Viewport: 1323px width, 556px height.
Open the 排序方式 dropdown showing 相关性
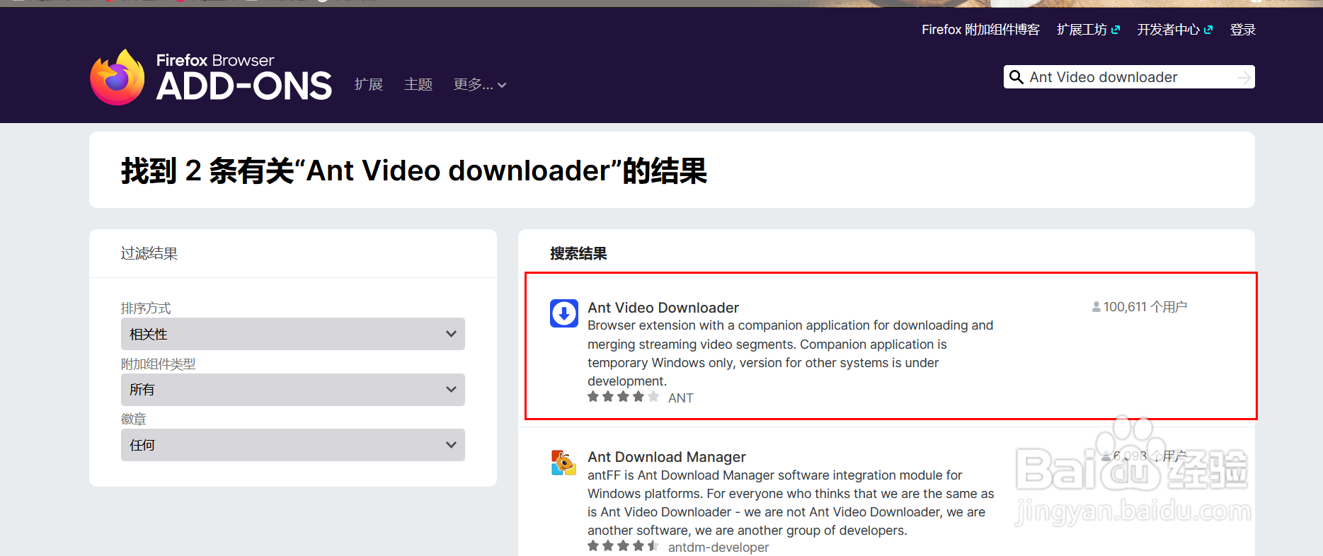293,334
